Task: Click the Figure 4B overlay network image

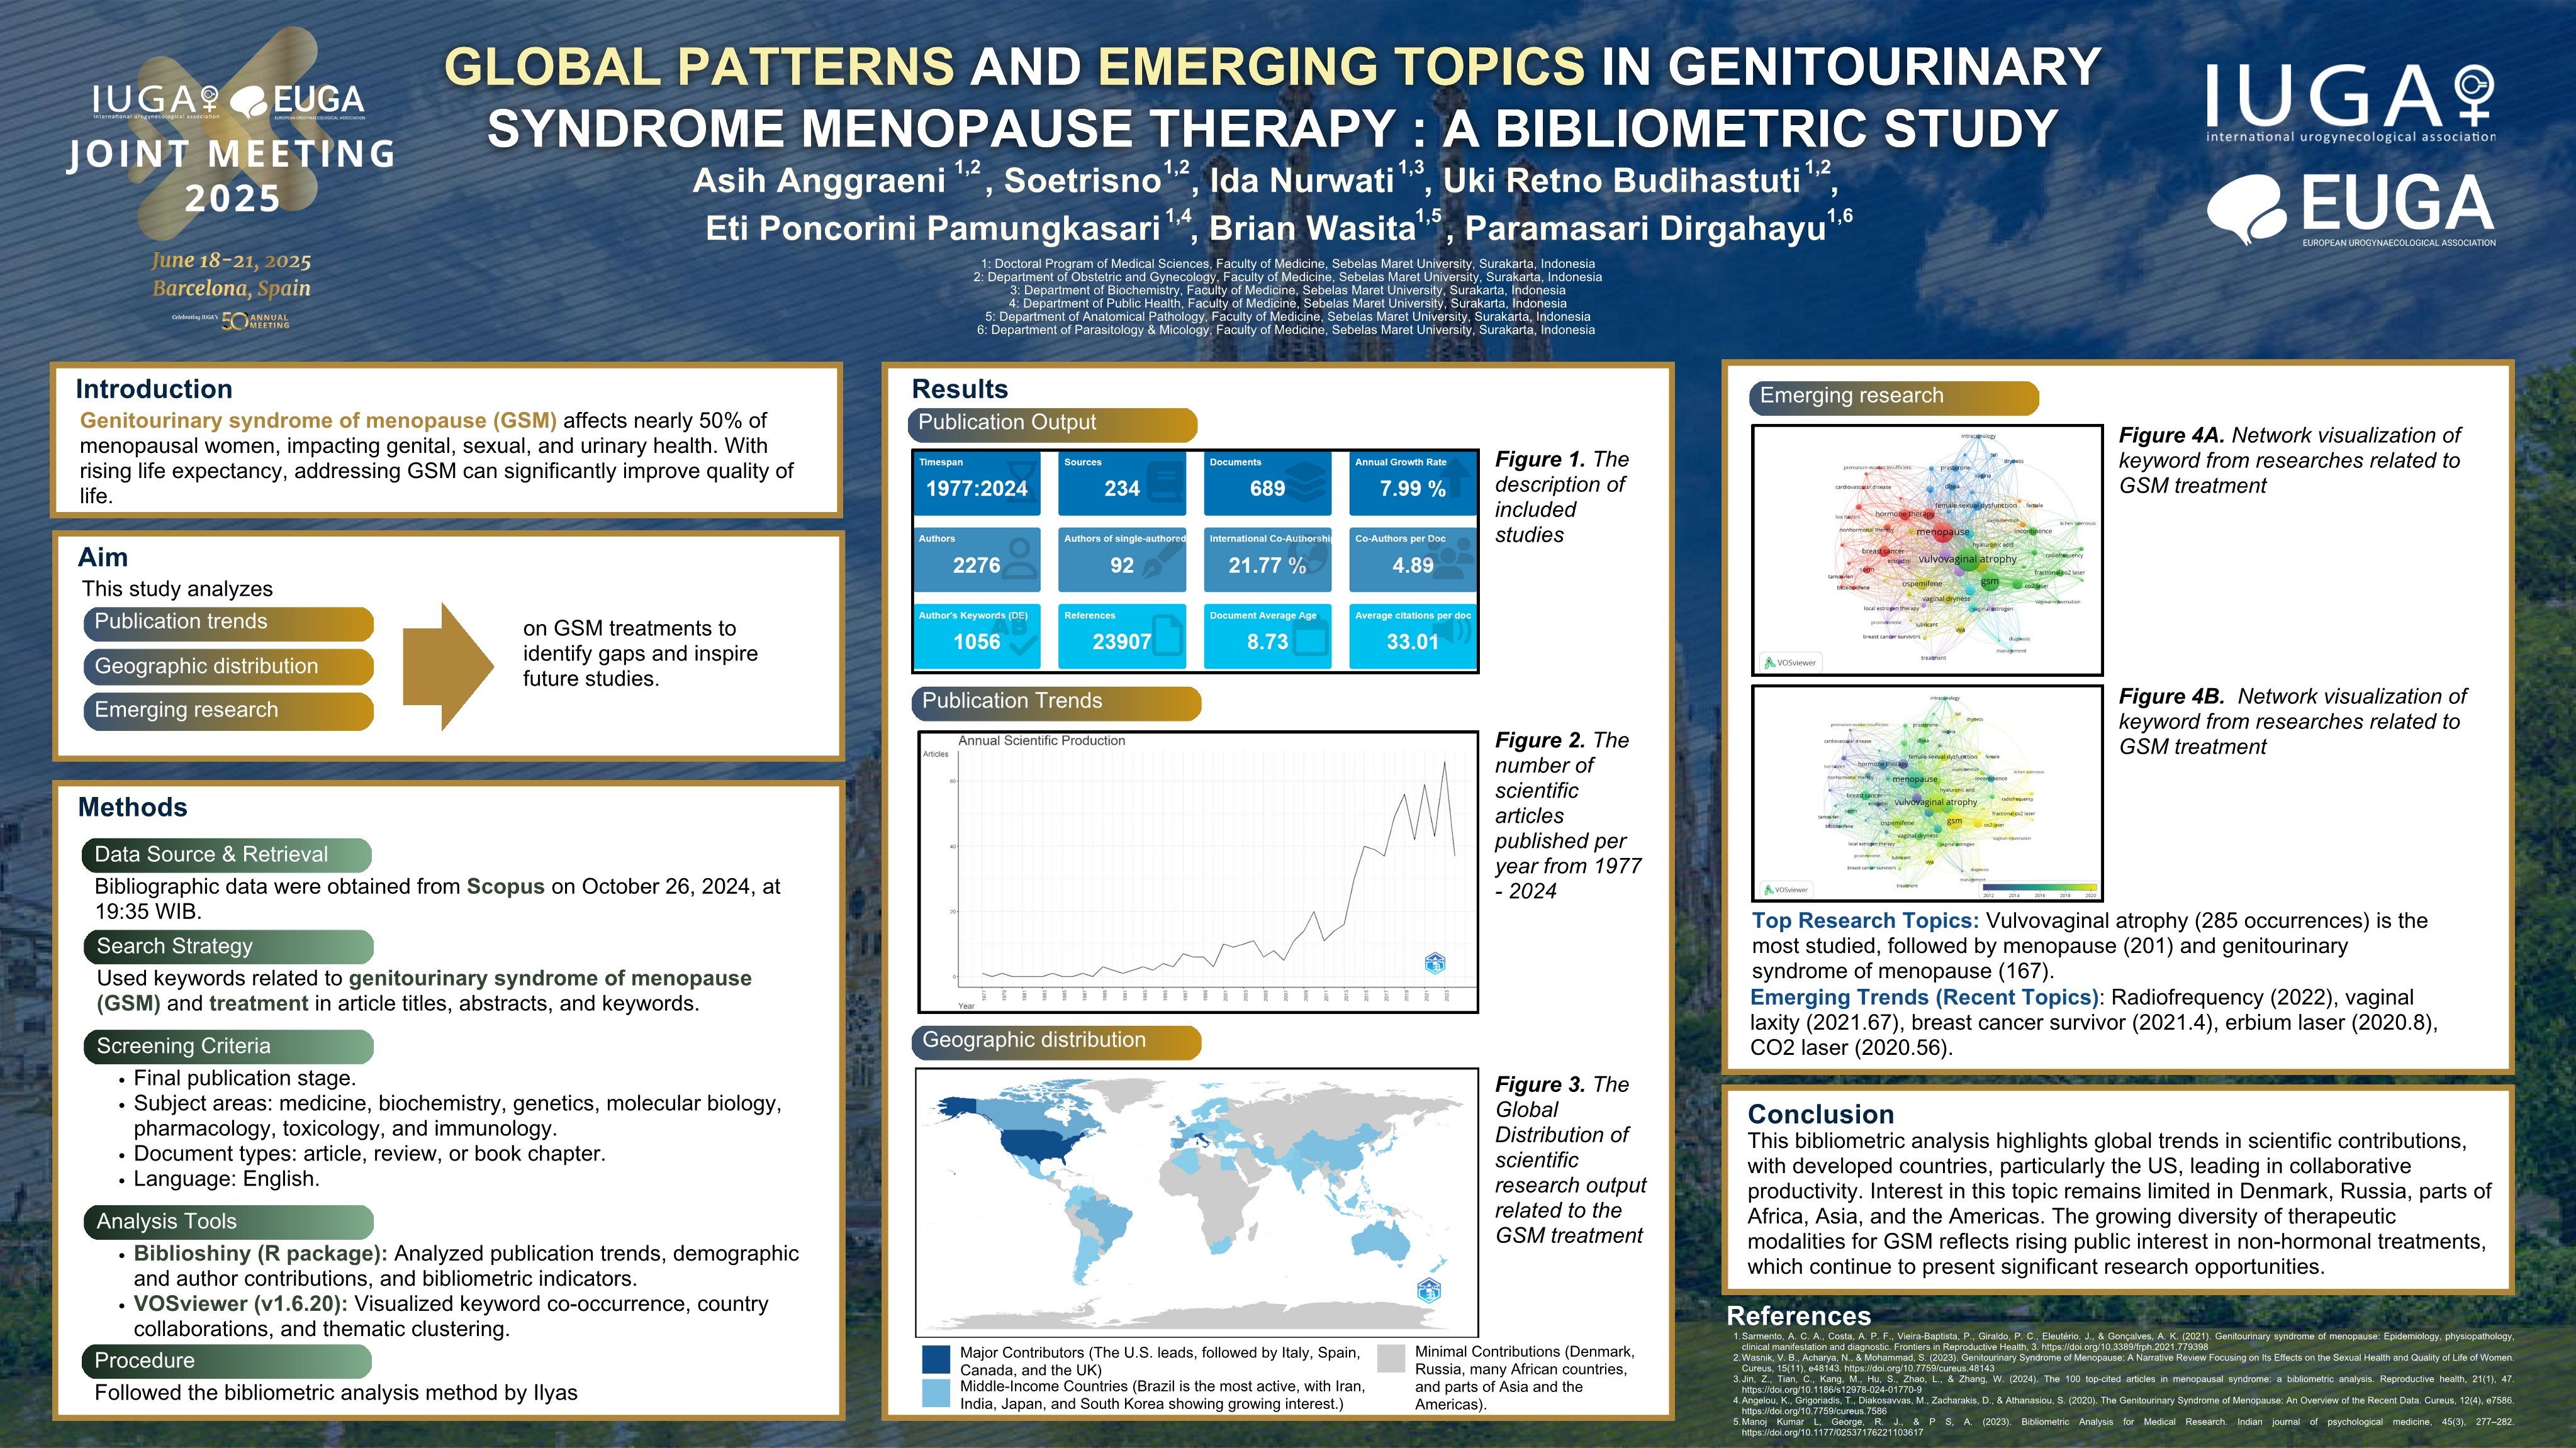Action: pyautogui.click(x=1928, y=793)
